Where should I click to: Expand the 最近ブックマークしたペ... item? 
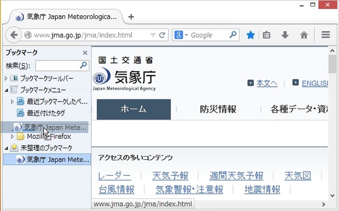(12, 102)
